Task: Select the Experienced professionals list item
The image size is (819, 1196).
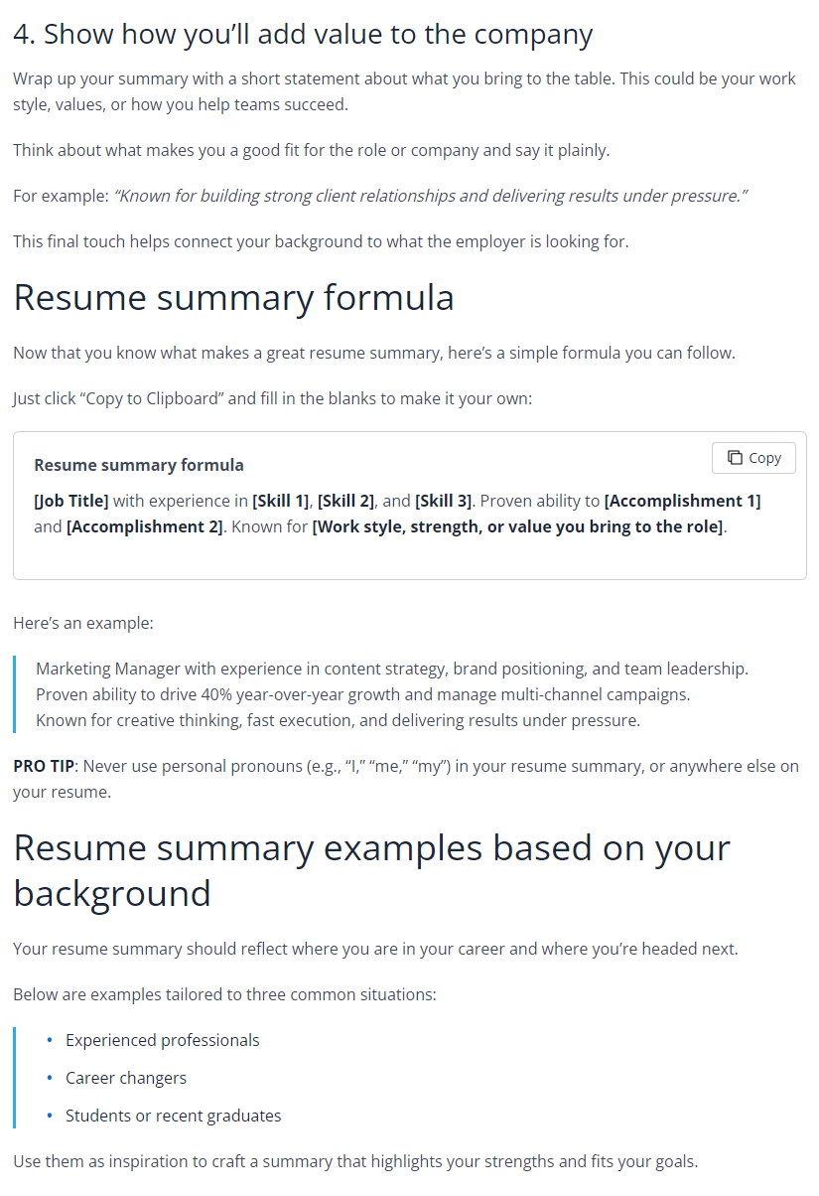Action: click(x=162, y=1040)
